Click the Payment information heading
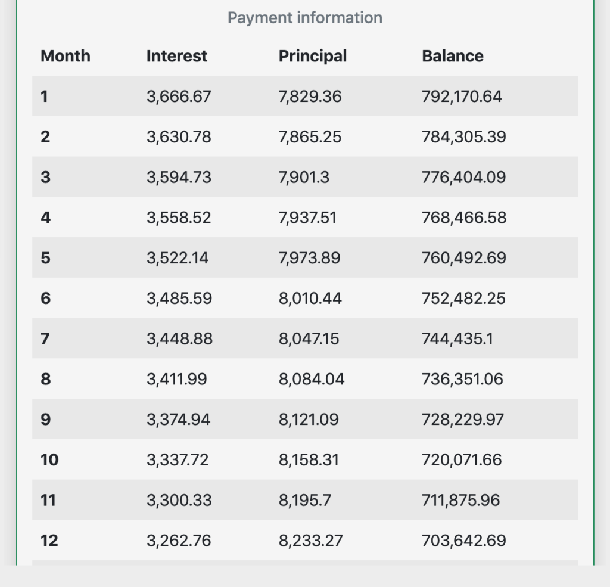Viewport: 610px width, 587px height. pyautogui.click(x=304, y=18)
